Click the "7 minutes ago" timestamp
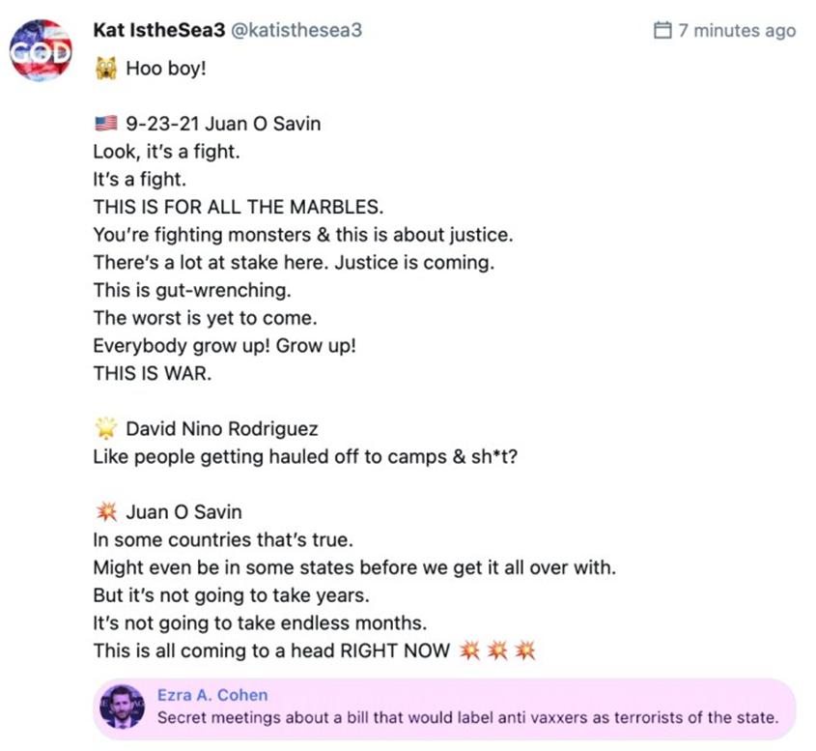816x751 pixels. pyautogui.click(x=737, y=30)
